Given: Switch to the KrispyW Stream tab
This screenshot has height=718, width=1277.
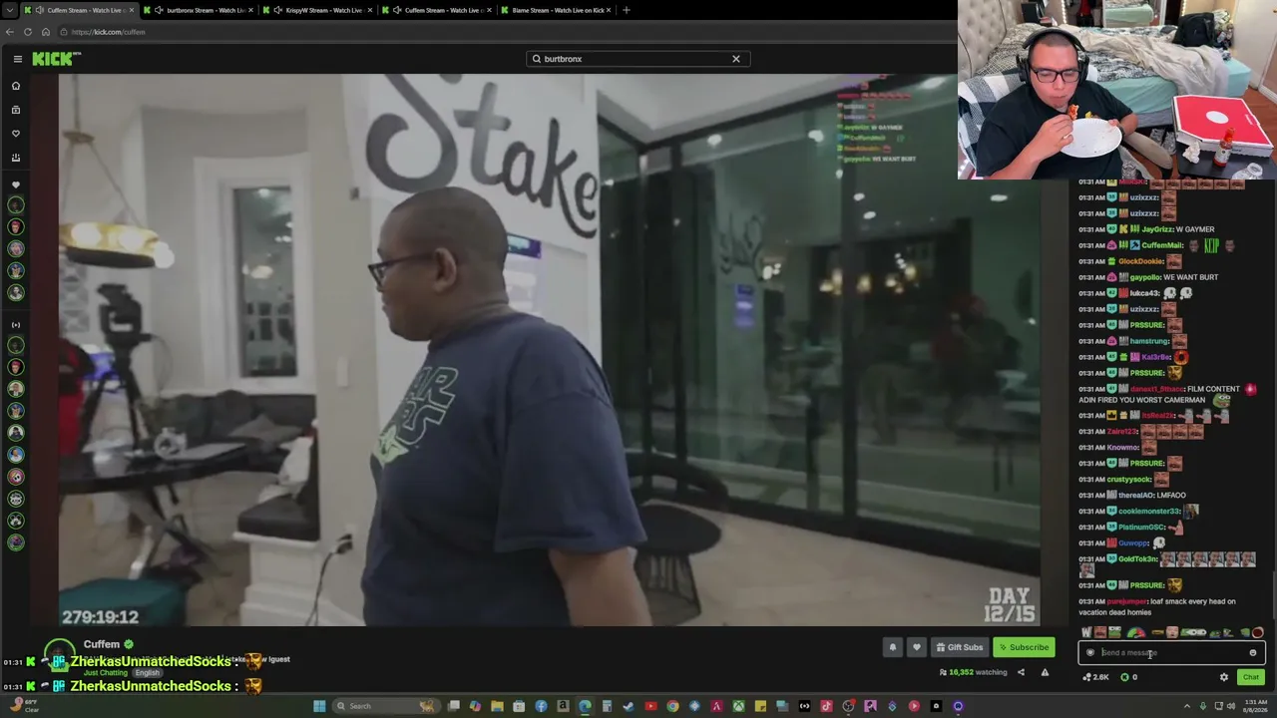Looking at the screenshot, I should 319,10.
